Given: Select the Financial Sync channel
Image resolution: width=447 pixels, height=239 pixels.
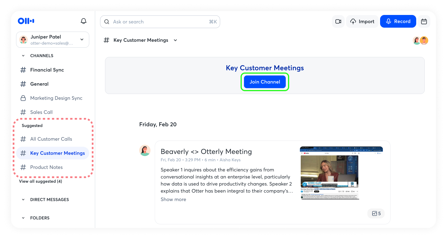Looking at the screenshot, I should pos(47,70).
